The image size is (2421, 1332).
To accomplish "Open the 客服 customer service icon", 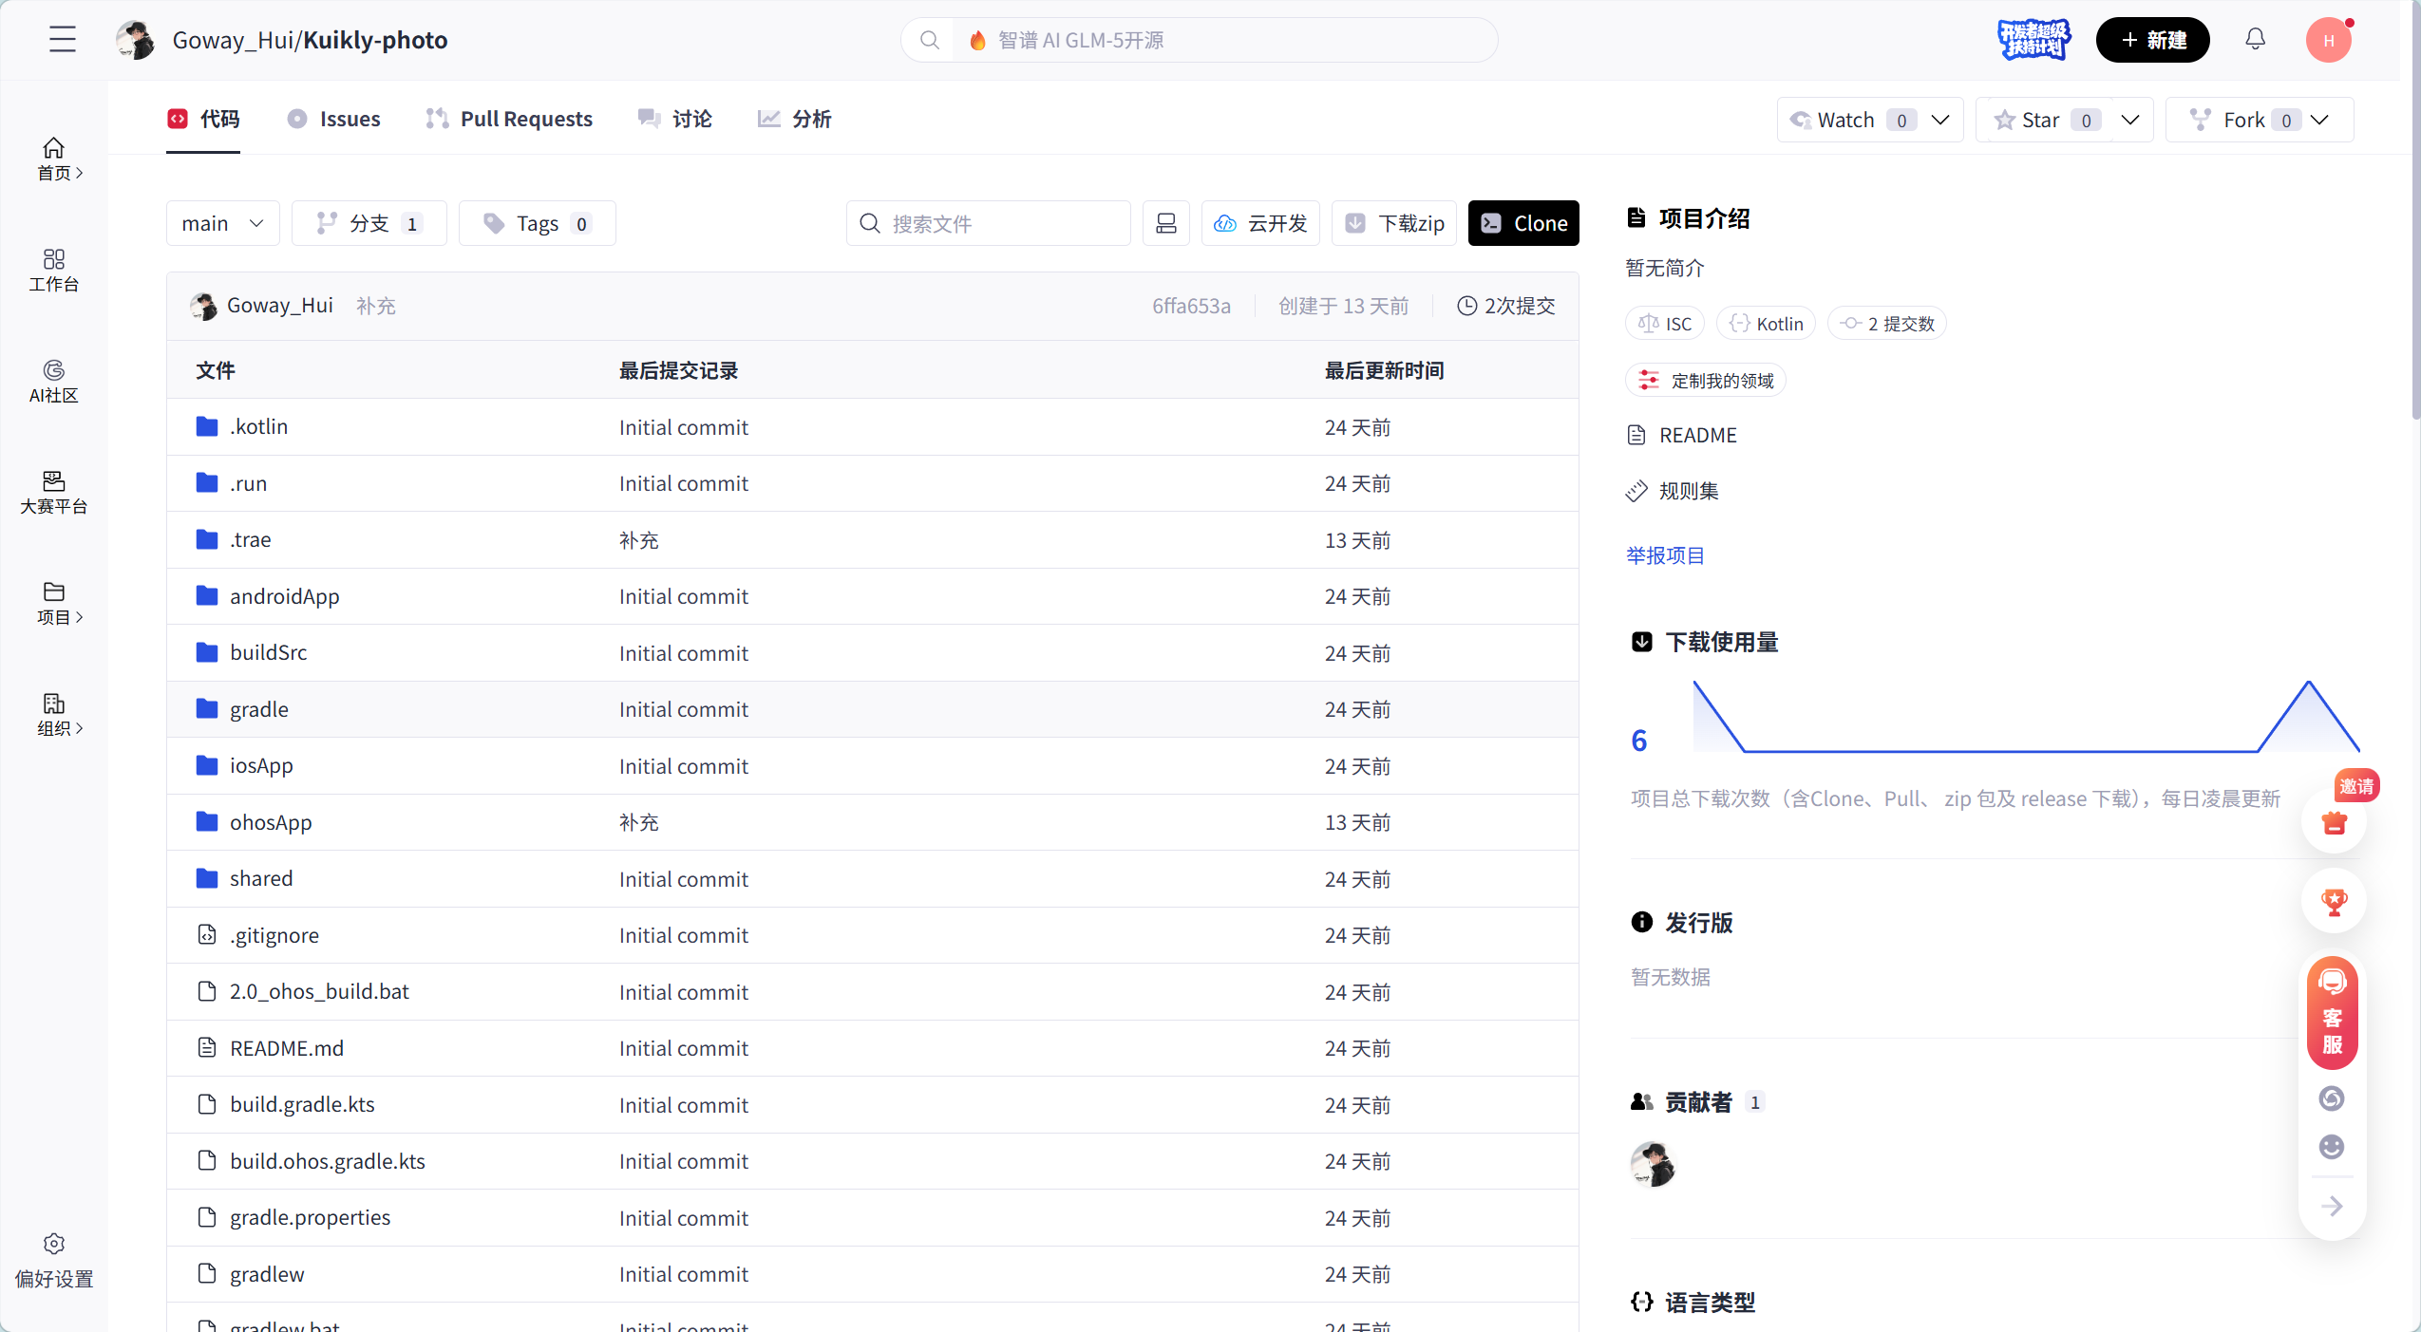I will point(2333,1013).
